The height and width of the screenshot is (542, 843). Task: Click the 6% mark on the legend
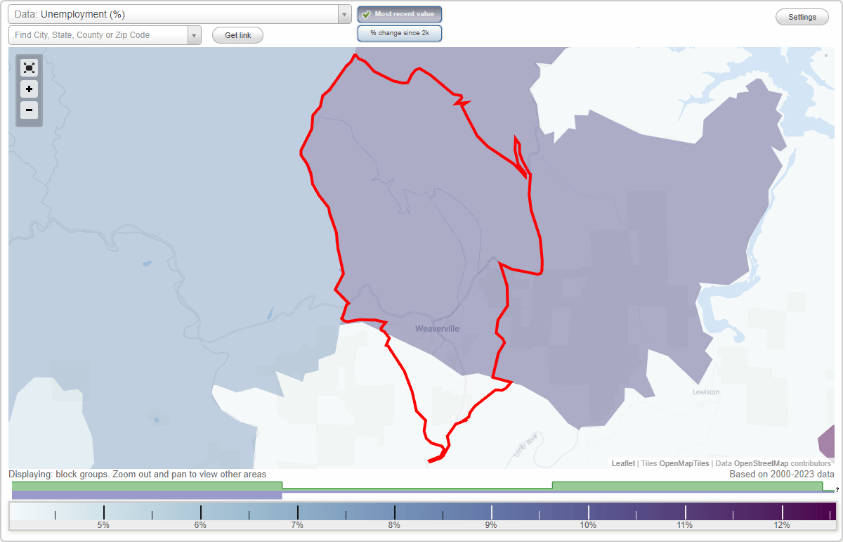pyautogui.click(x=200, y=525)
